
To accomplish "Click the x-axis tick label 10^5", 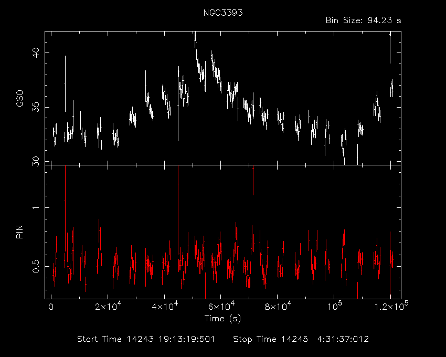I will [335, 306].
